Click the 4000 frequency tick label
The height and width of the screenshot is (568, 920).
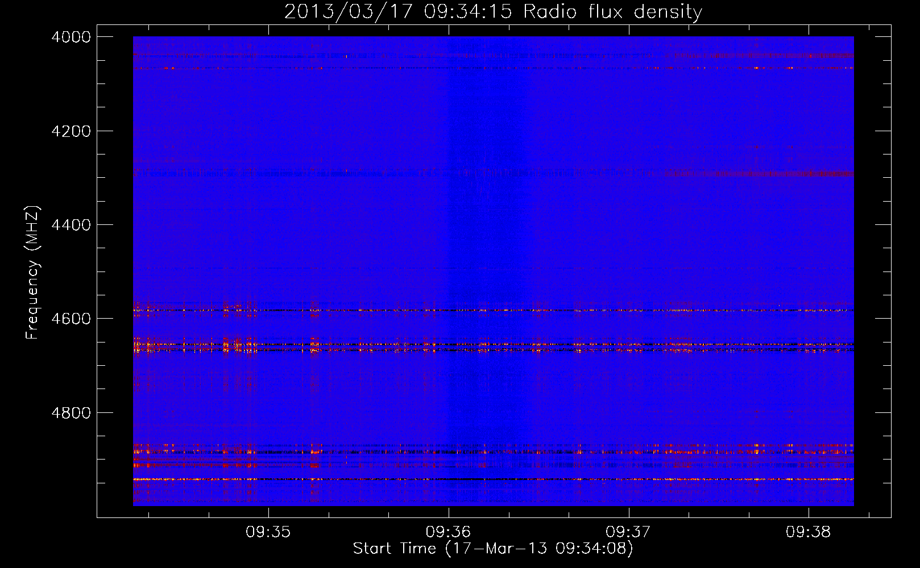(x=71, y=37)
